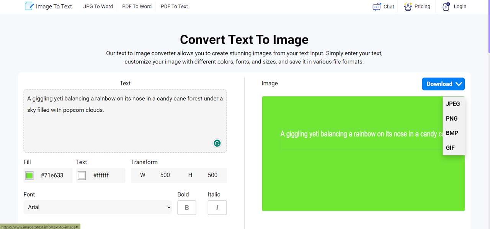Toggle Bold formatting button

[187, 208]
